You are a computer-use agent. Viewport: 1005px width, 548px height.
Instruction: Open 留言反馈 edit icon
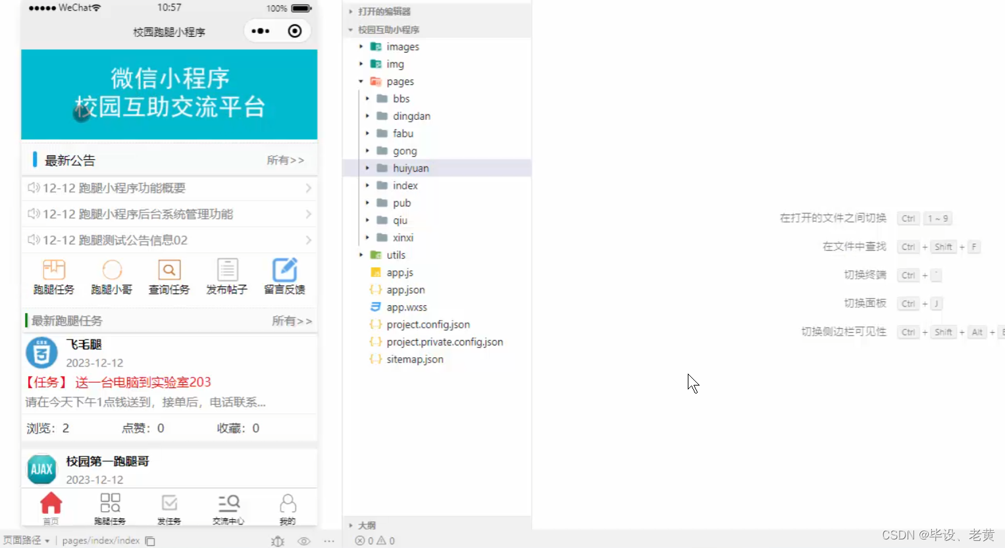pos(285,269)
